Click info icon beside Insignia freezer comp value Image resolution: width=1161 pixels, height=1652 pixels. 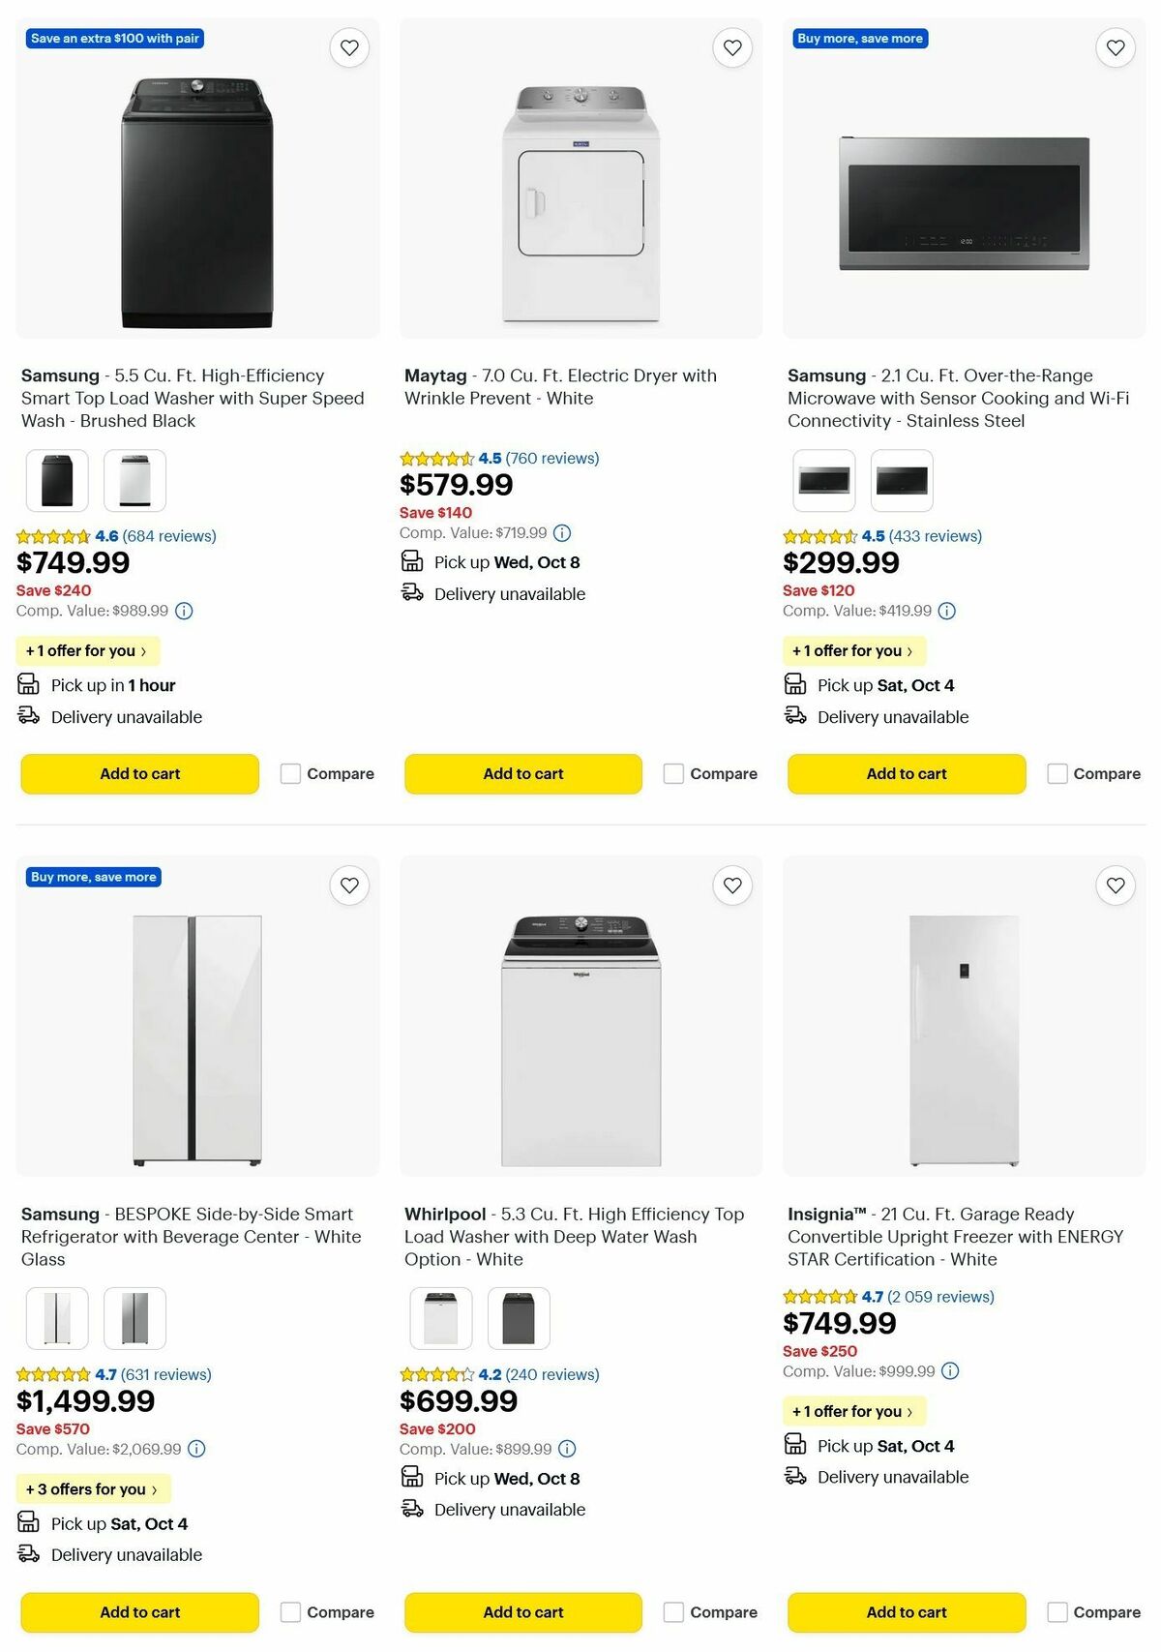(951, 1371)
